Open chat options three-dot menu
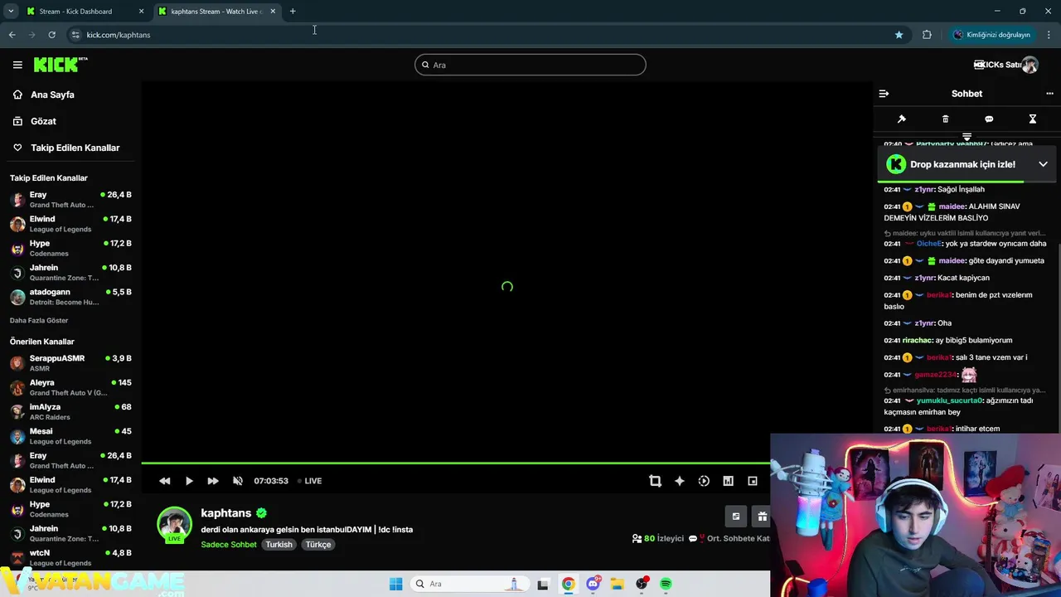Image resolution: width=1061 pixels, height=597 pixels. (x=1049, y=94)
